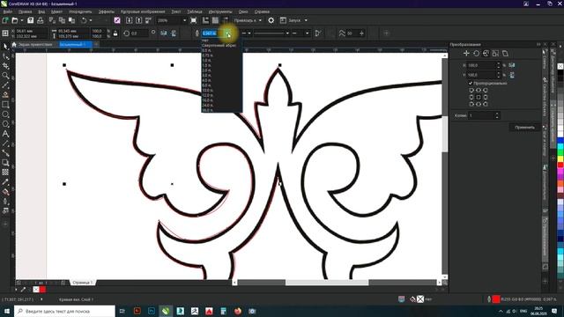Select top-right anchor point in Transform docker

(x=486, y=90)
